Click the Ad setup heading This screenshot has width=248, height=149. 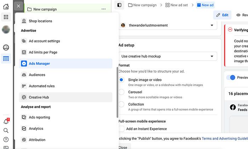coord(126,45)
